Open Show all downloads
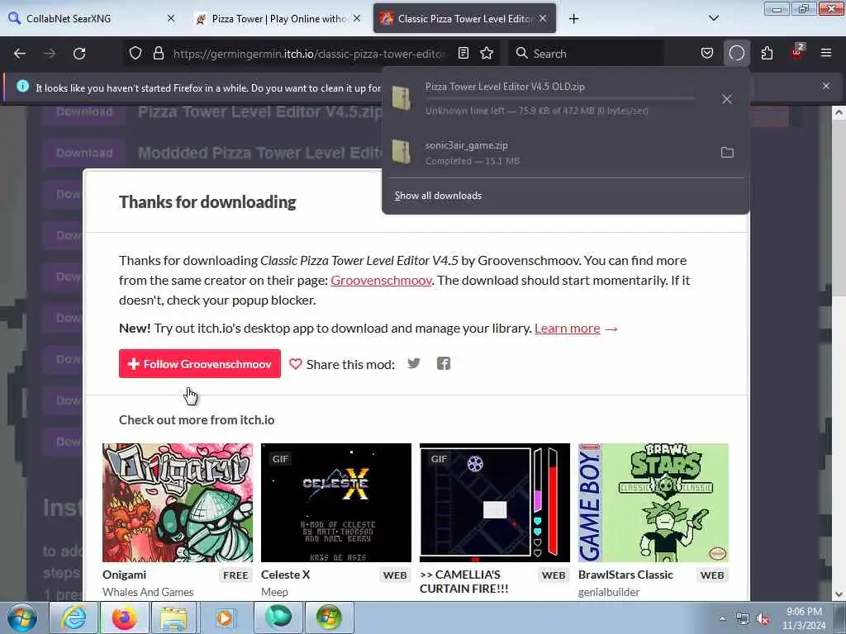Image resolution: width=846 pixels, height=634 pixels. tap(438, 196)
